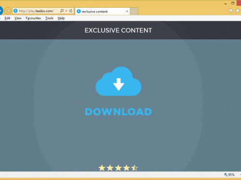This screenshot has width=241, height=180.
Task: Click the DOWNLOAD text link
Action: pos(118,112)
